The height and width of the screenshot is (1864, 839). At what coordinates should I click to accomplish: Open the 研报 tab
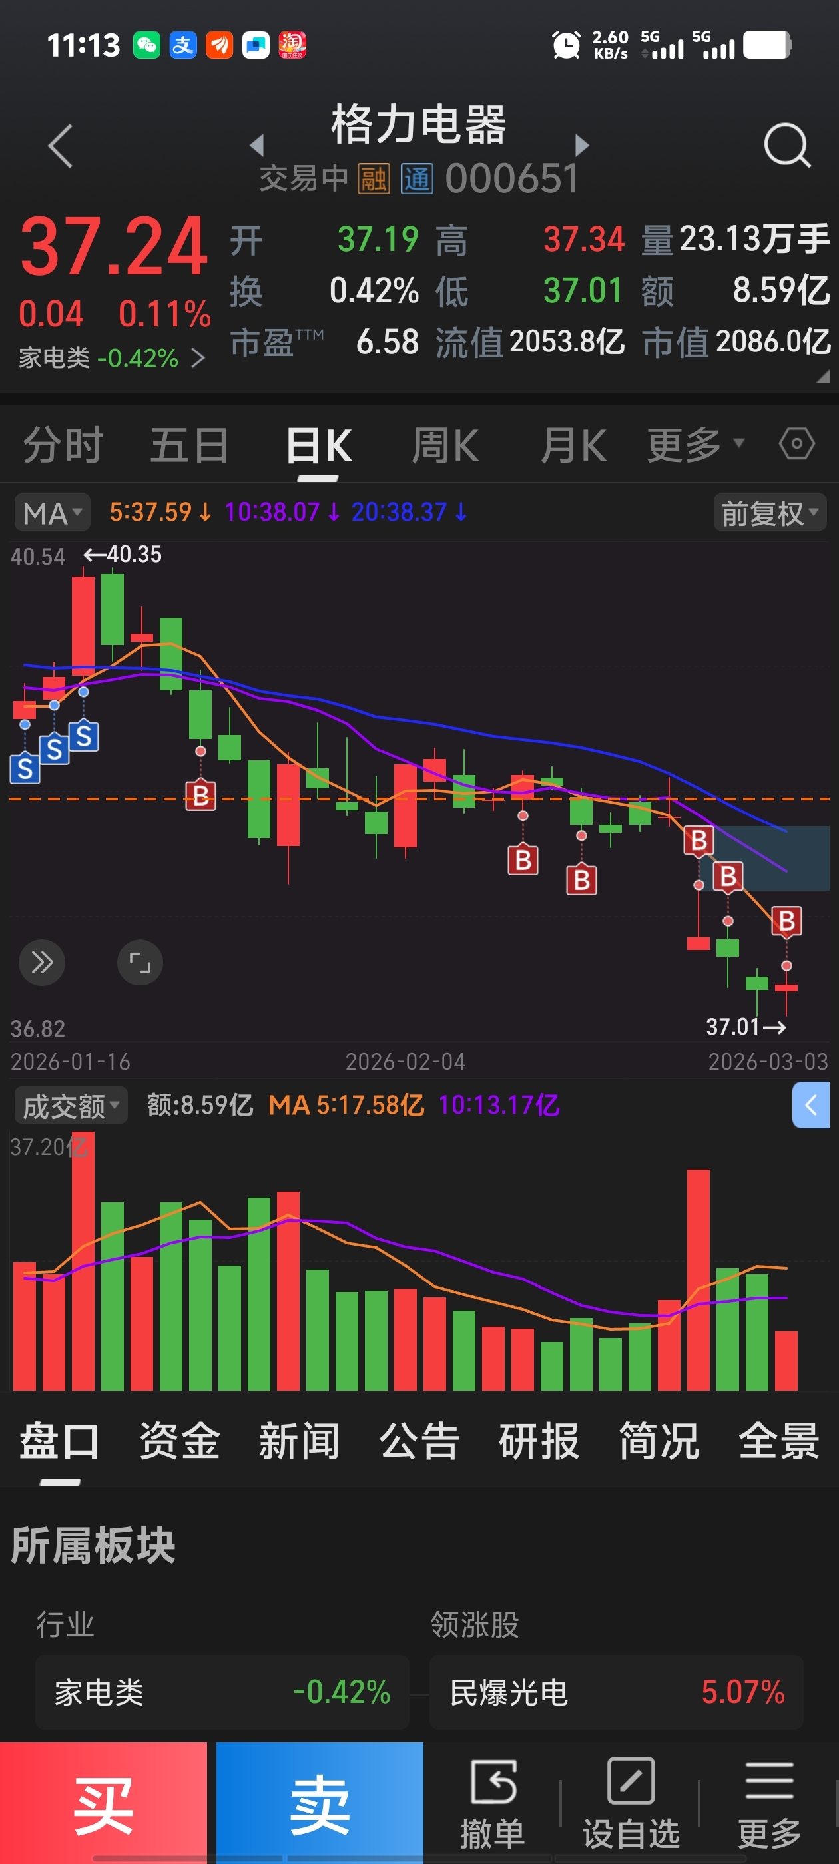pyautogui.click(x=539, y=1440)
